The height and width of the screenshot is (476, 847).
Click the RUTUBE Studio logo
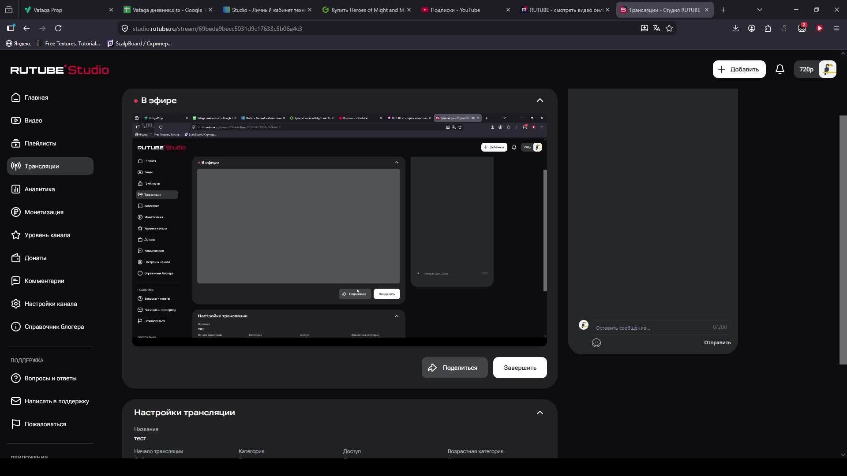60,70
